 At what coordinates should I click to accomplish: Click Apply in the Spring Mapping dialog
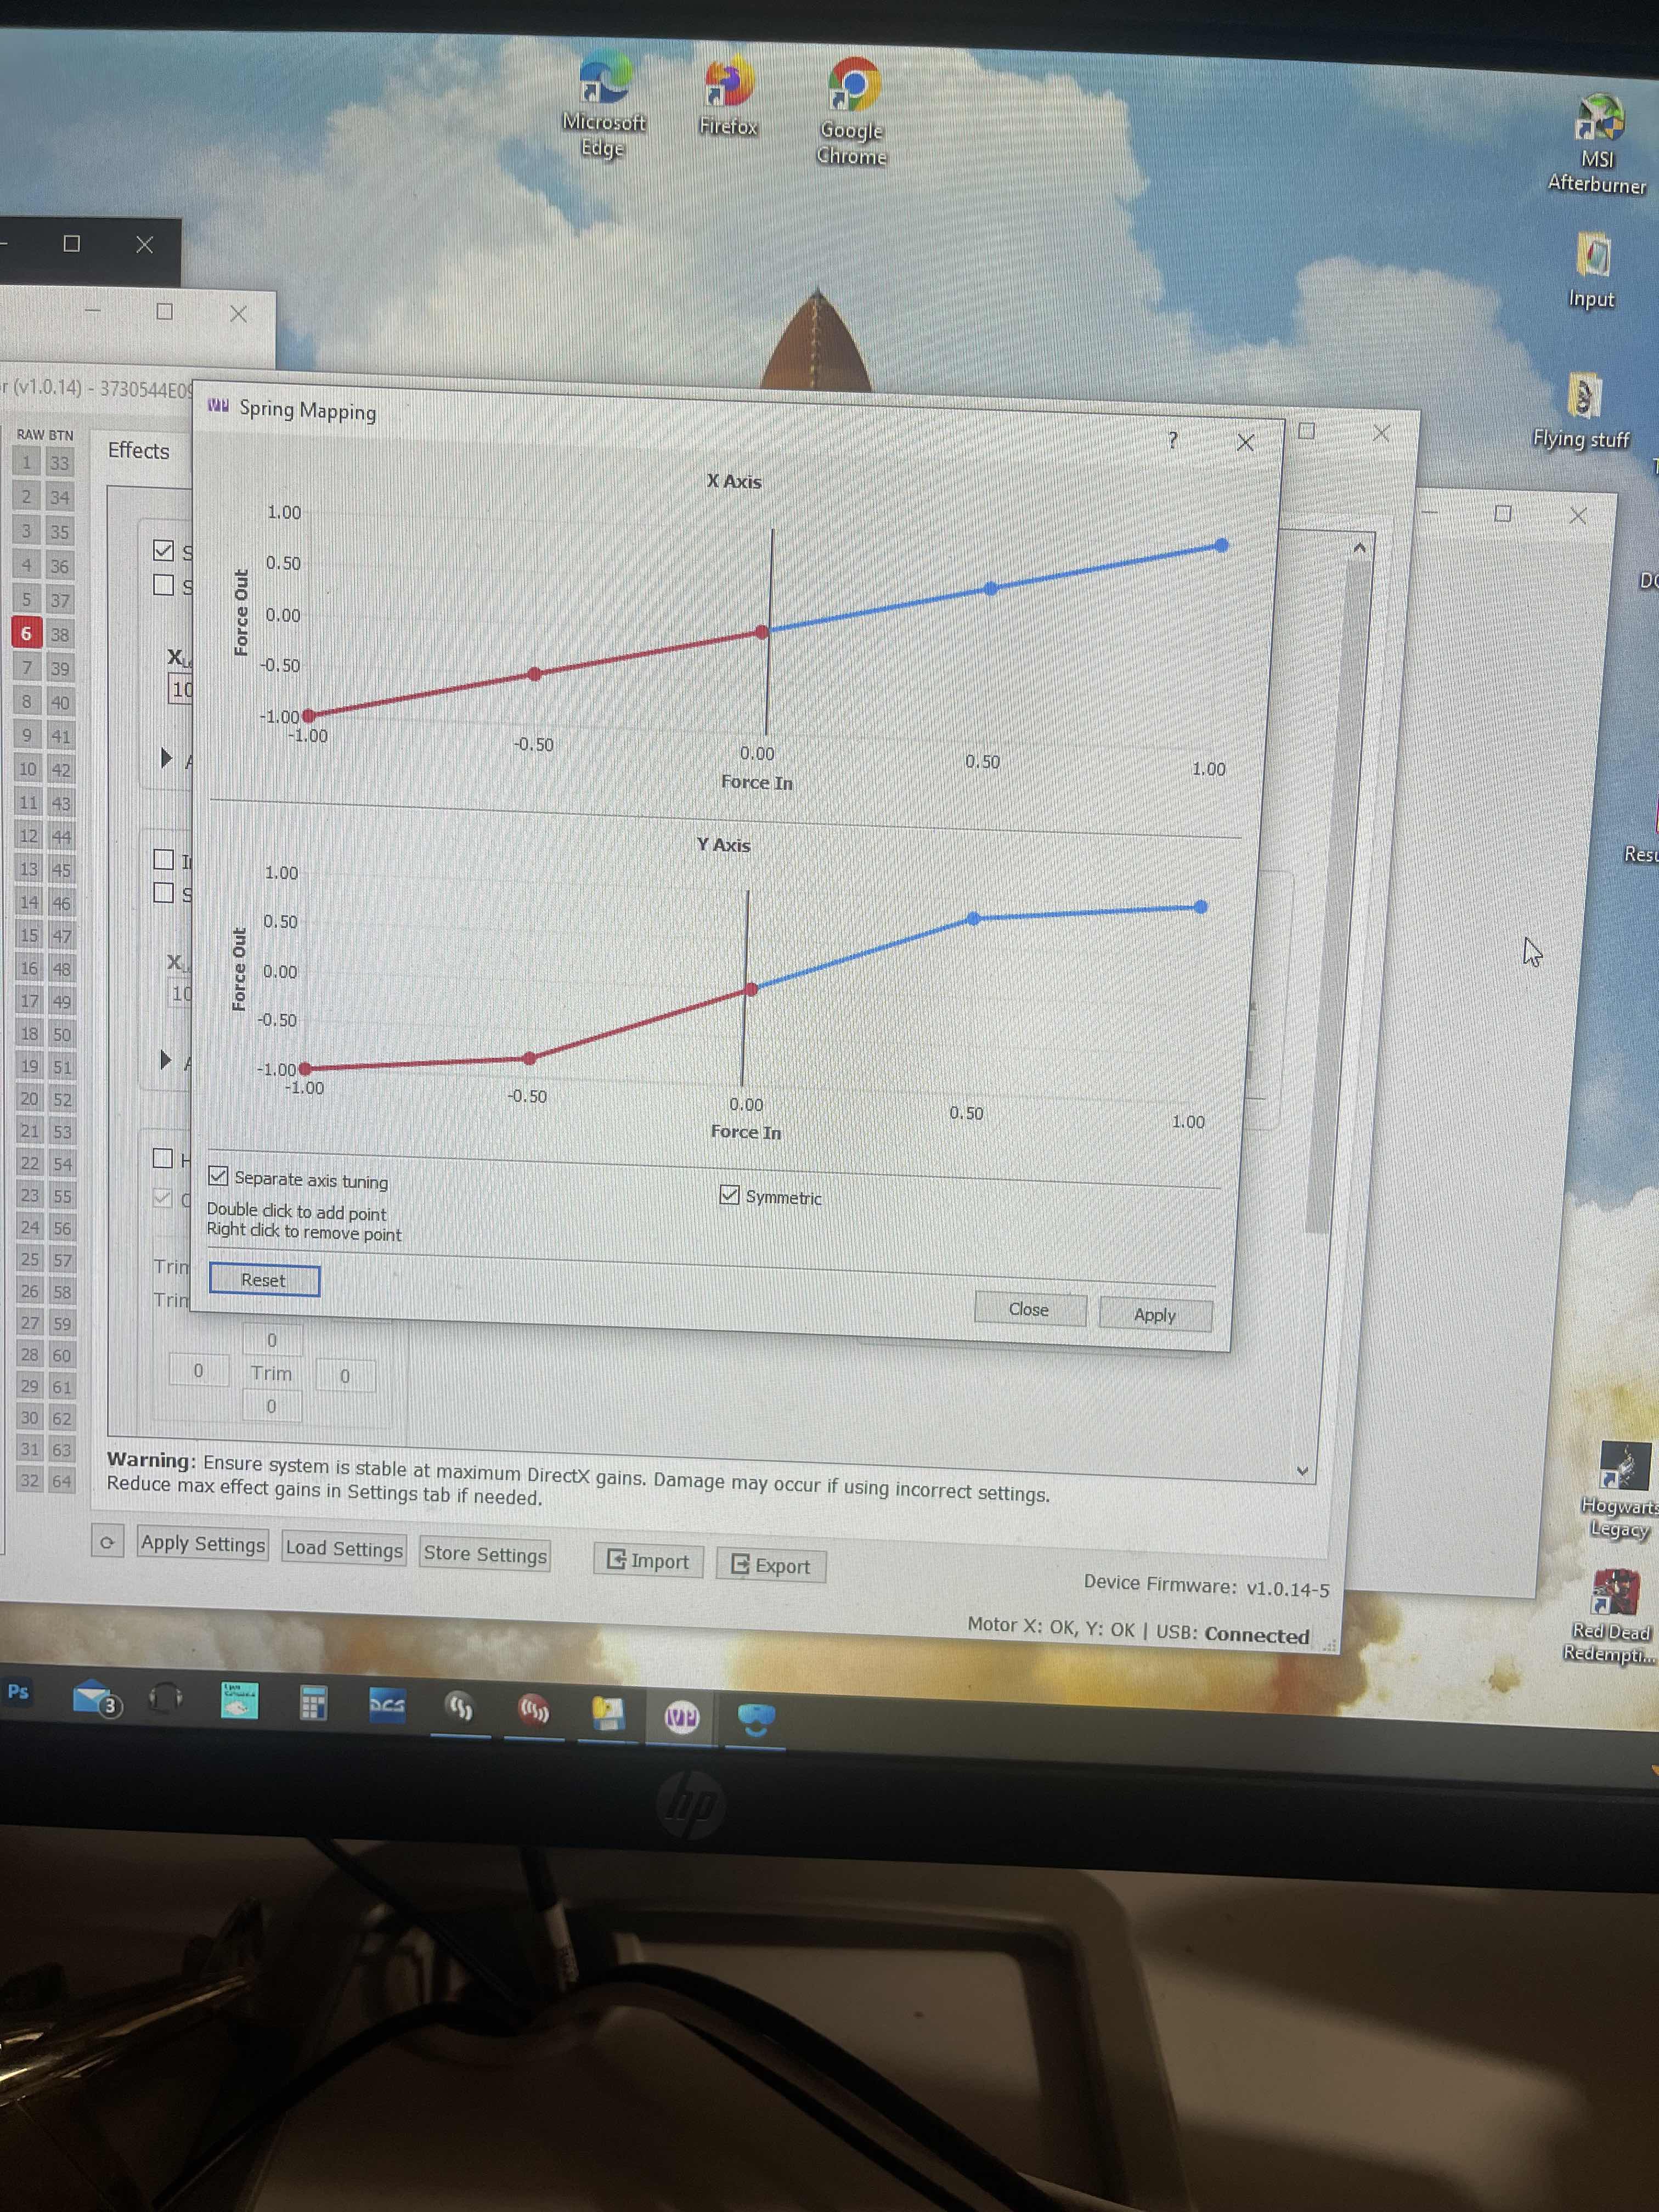1155,1315
